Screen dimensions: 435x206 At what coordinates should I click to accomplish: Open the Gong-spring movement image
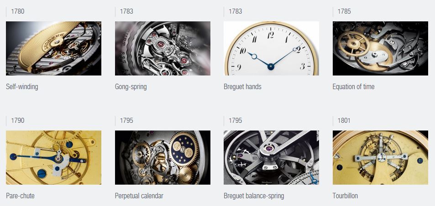coord(162,48)
